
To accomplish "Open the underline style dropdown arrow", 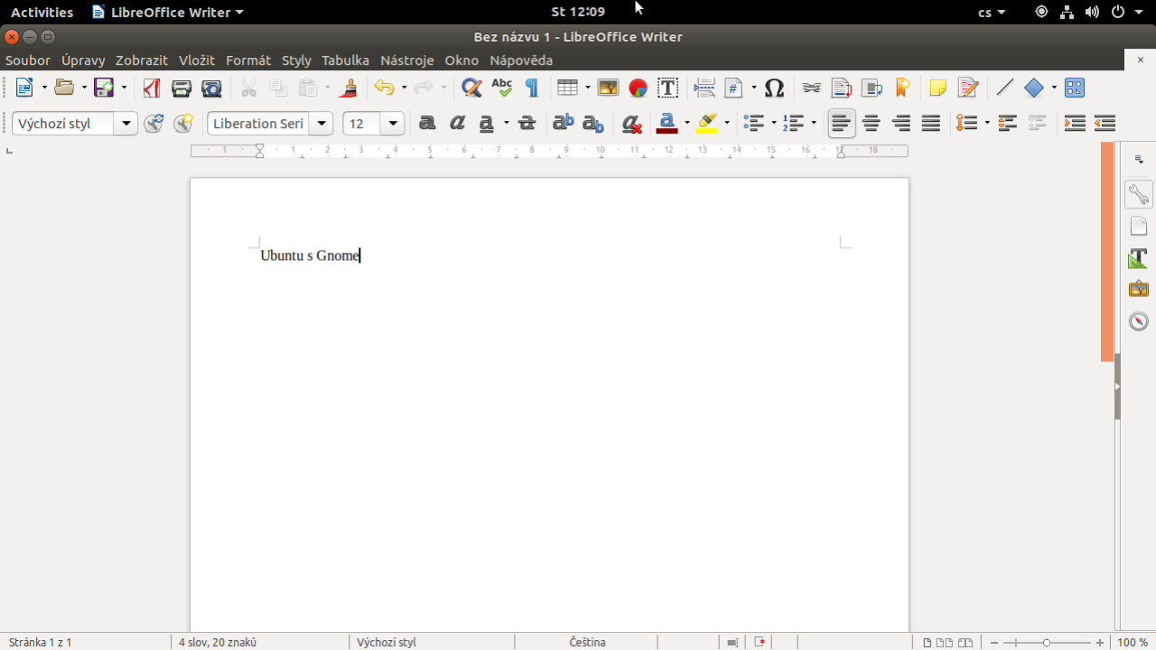I will click(507, 124).
